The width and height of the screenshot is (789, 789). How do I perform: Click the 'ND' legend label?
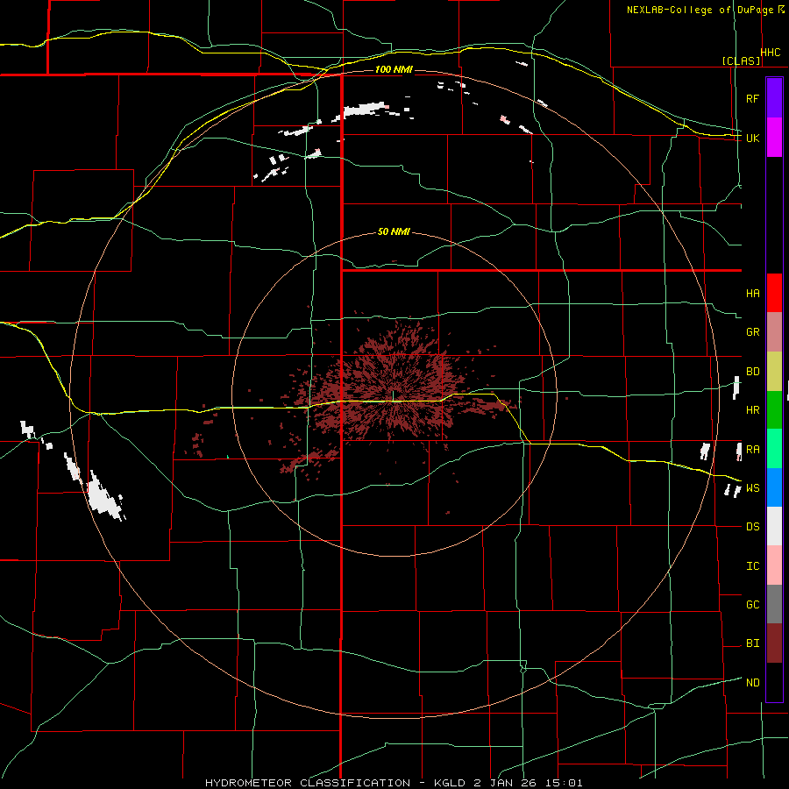[x=752, y=683]
